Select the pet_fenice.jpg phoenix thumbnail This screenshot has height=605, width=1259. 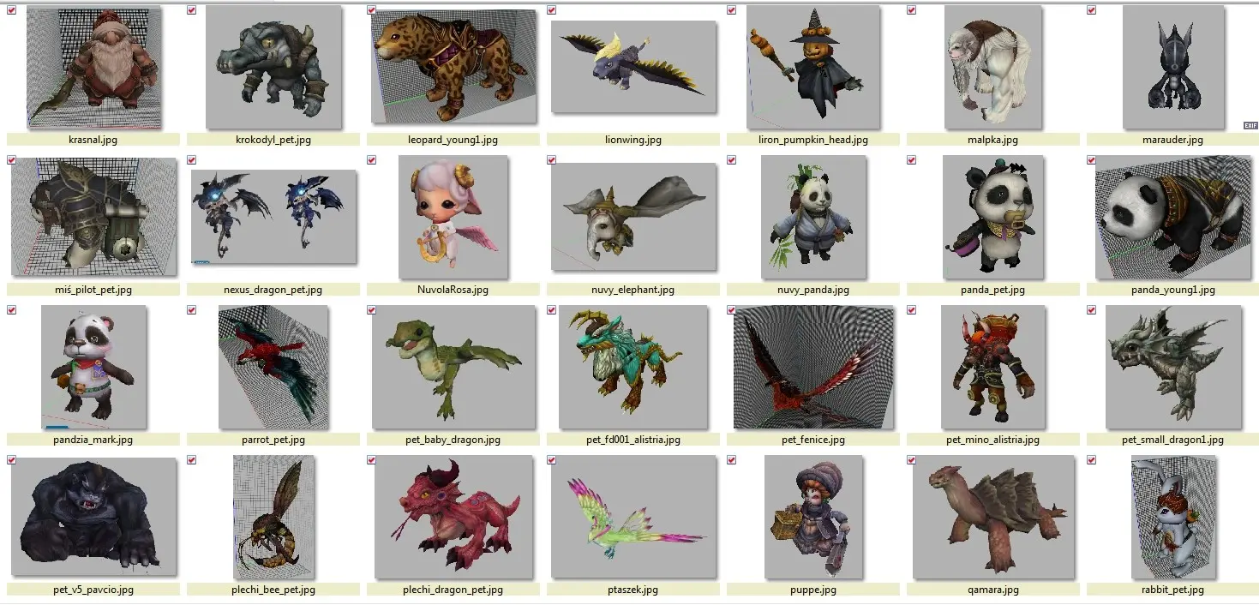[813, 367]
